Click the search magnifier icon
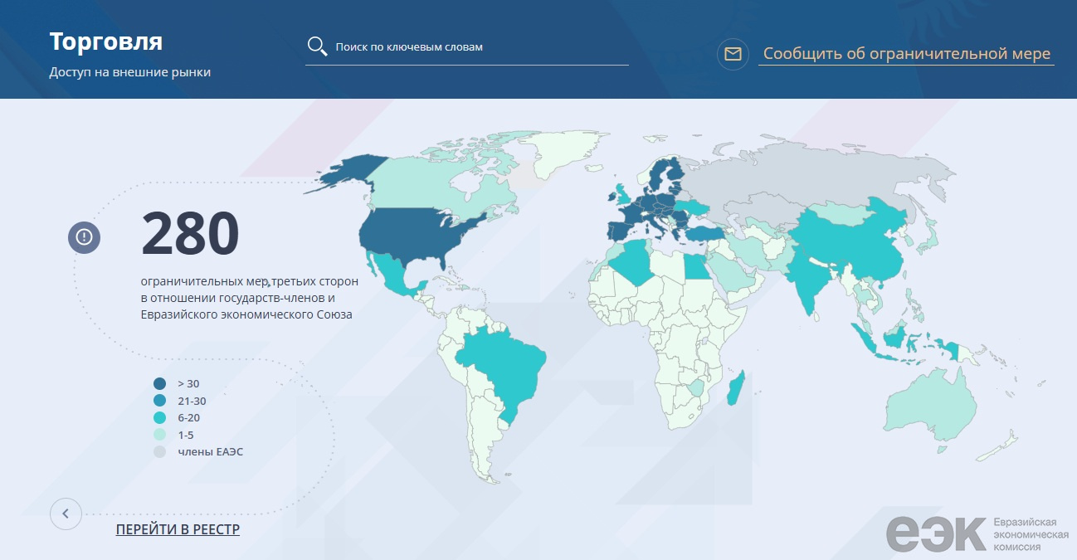The height and width of the screenshot is (560, 1077). point(317,46)
